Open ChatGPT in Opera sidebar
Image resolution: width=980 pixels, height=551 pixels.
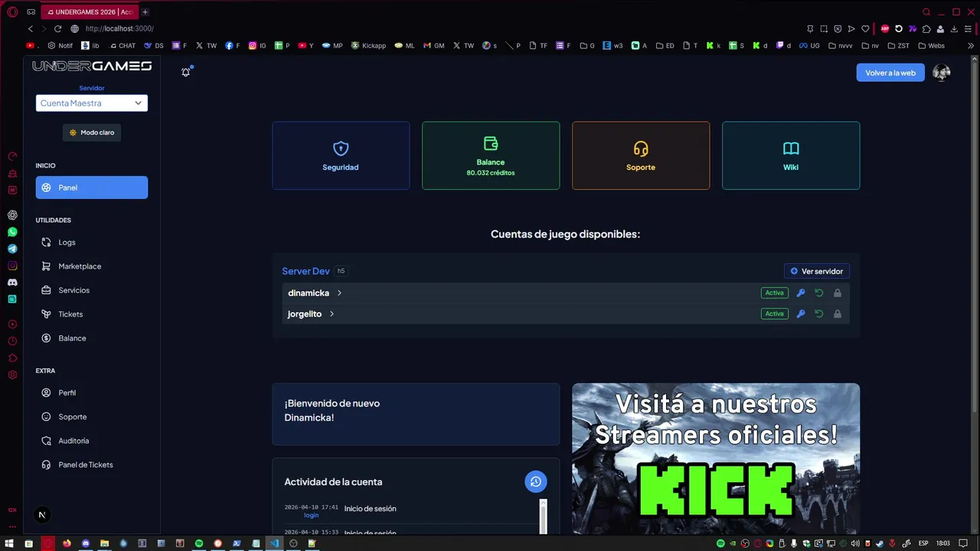click(12, 215)
